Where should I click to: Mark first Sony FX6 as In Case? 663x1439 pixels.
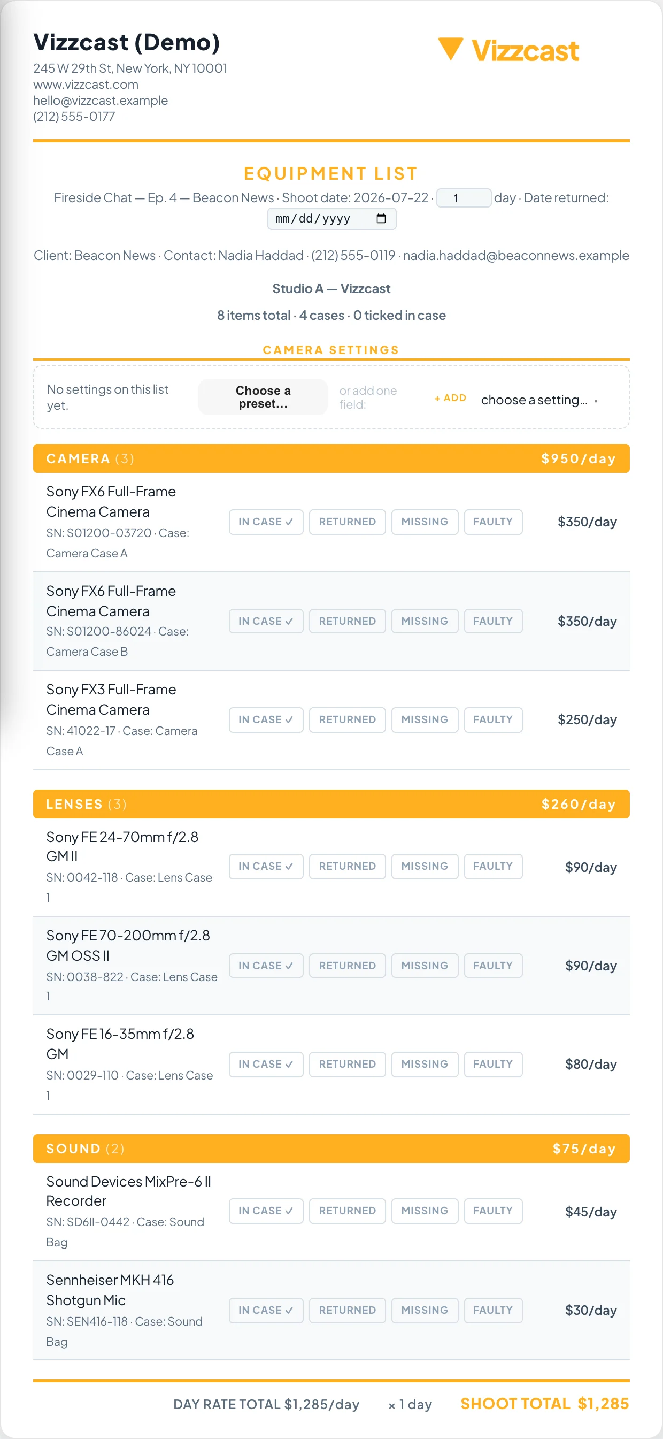coord(266,522)
